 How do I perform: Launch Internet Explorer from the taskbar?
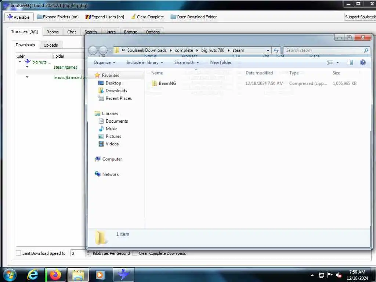point(33,275)
